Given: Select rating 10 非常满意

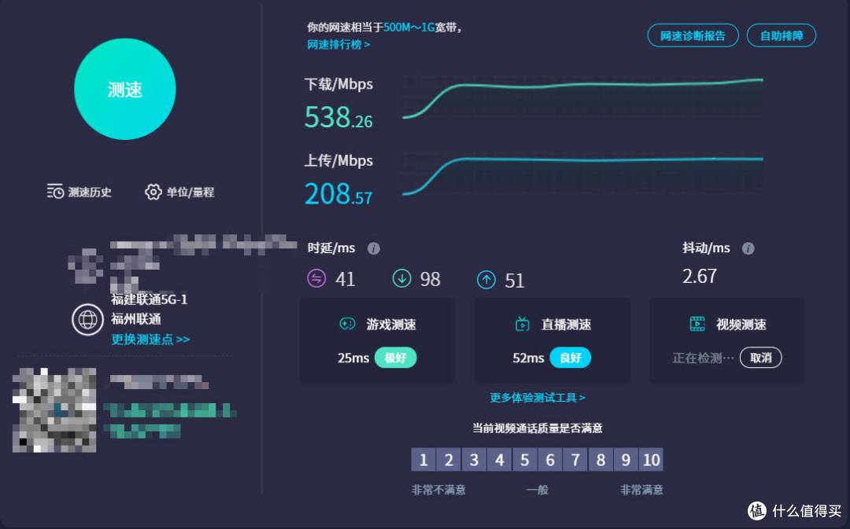Looking at the screenshot, I should [x=651, y=459].
